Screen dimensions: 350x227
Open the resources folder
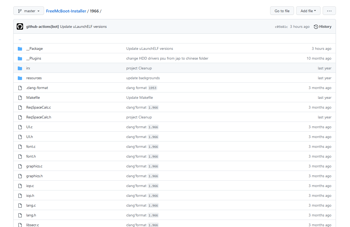[x=34, y=78]
